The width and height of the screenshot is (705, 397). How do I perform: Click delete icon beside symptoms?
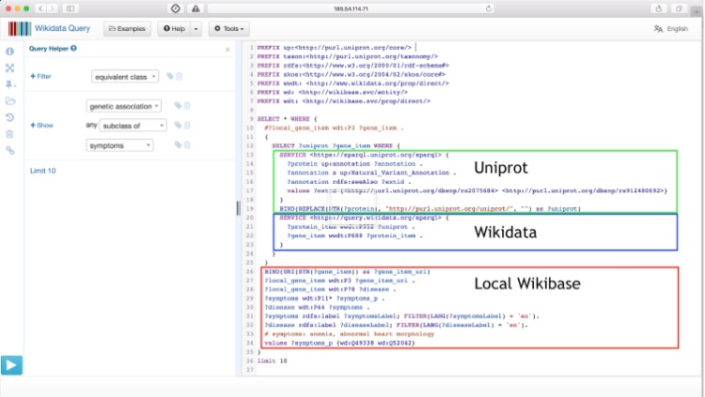point(187,145)
